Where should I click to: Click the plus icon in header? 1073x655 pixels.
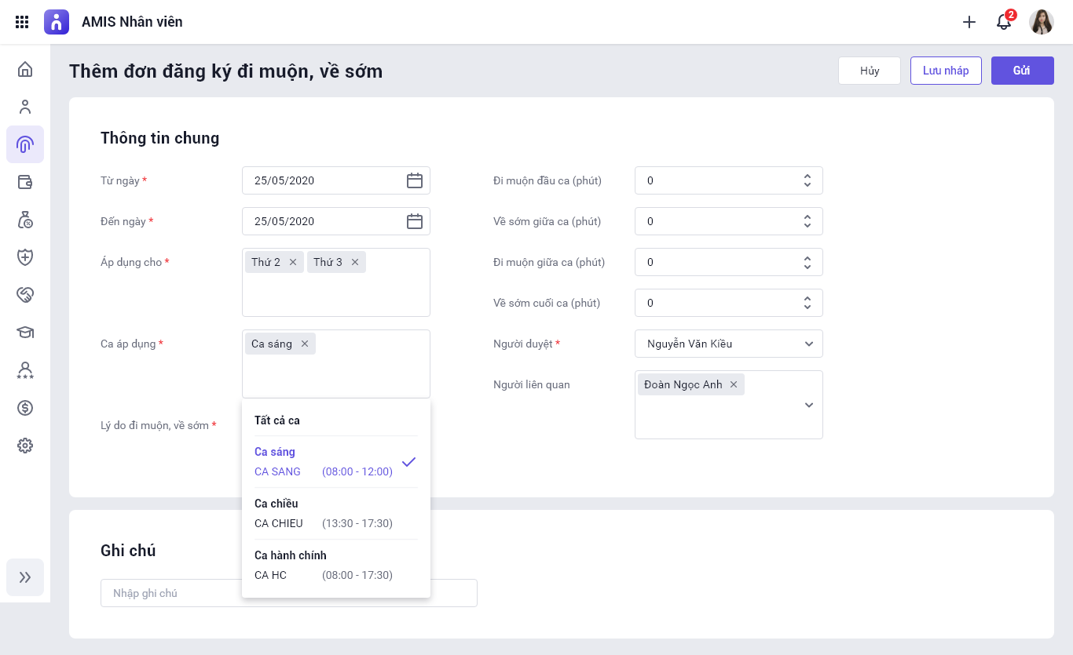tap(969, 22)
